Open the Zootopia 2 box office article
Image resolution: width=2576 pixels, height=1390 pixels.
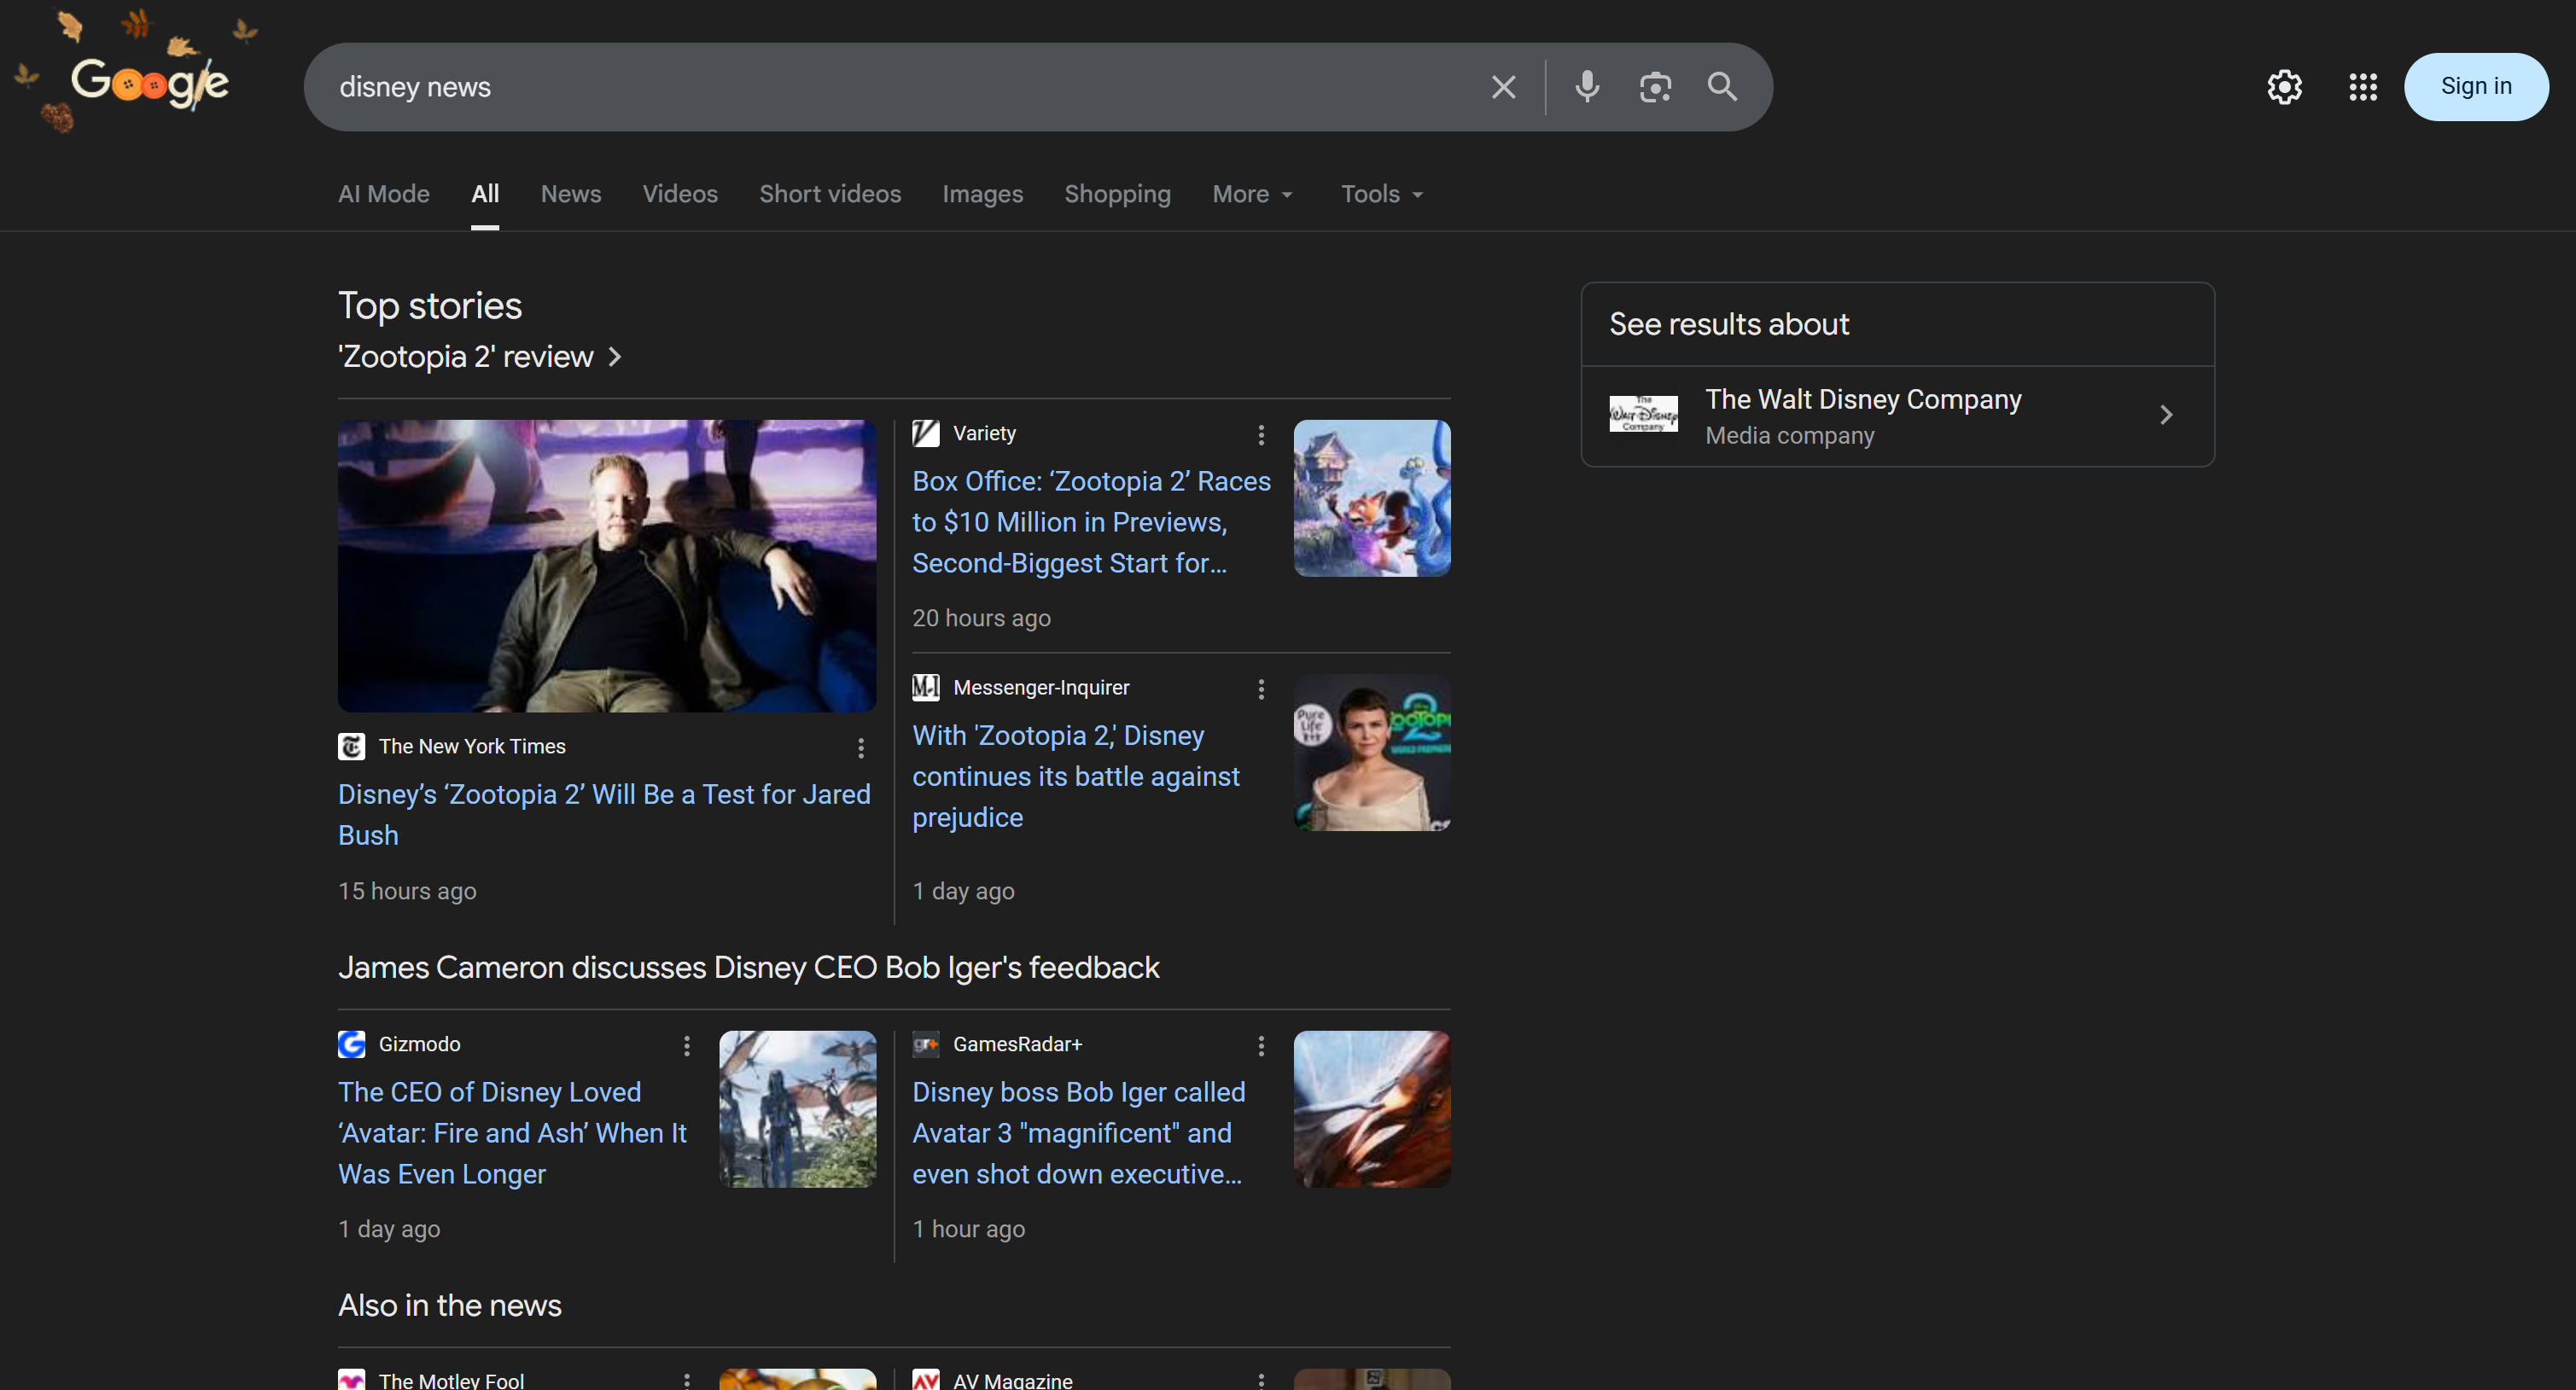[1090, 521]
